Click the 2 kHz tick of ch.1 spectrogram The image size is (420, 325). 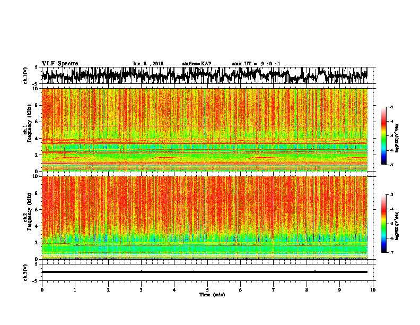(x=37, y=155)
